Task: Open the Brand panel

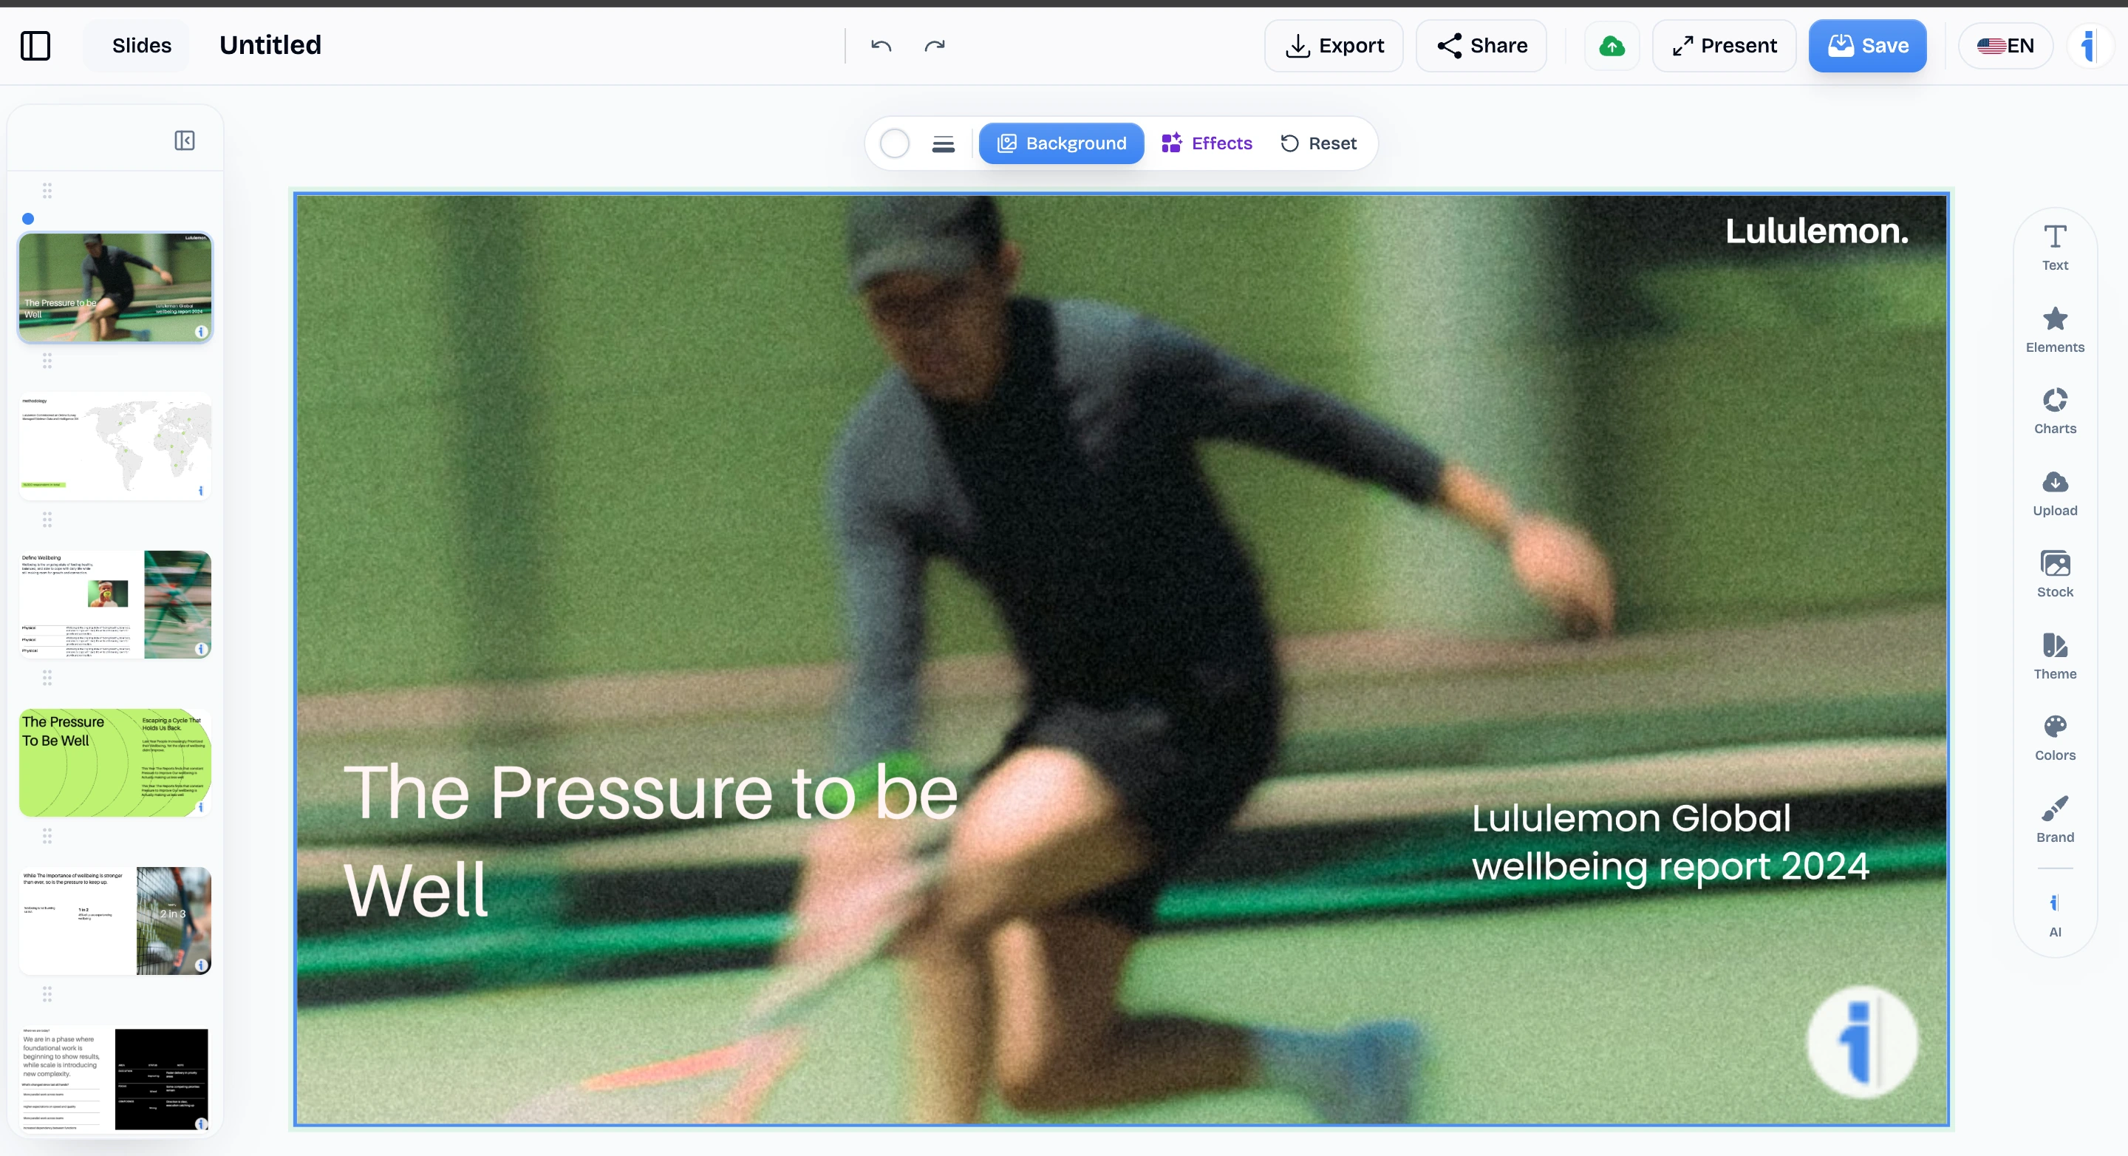Action: click(2054, 820)
